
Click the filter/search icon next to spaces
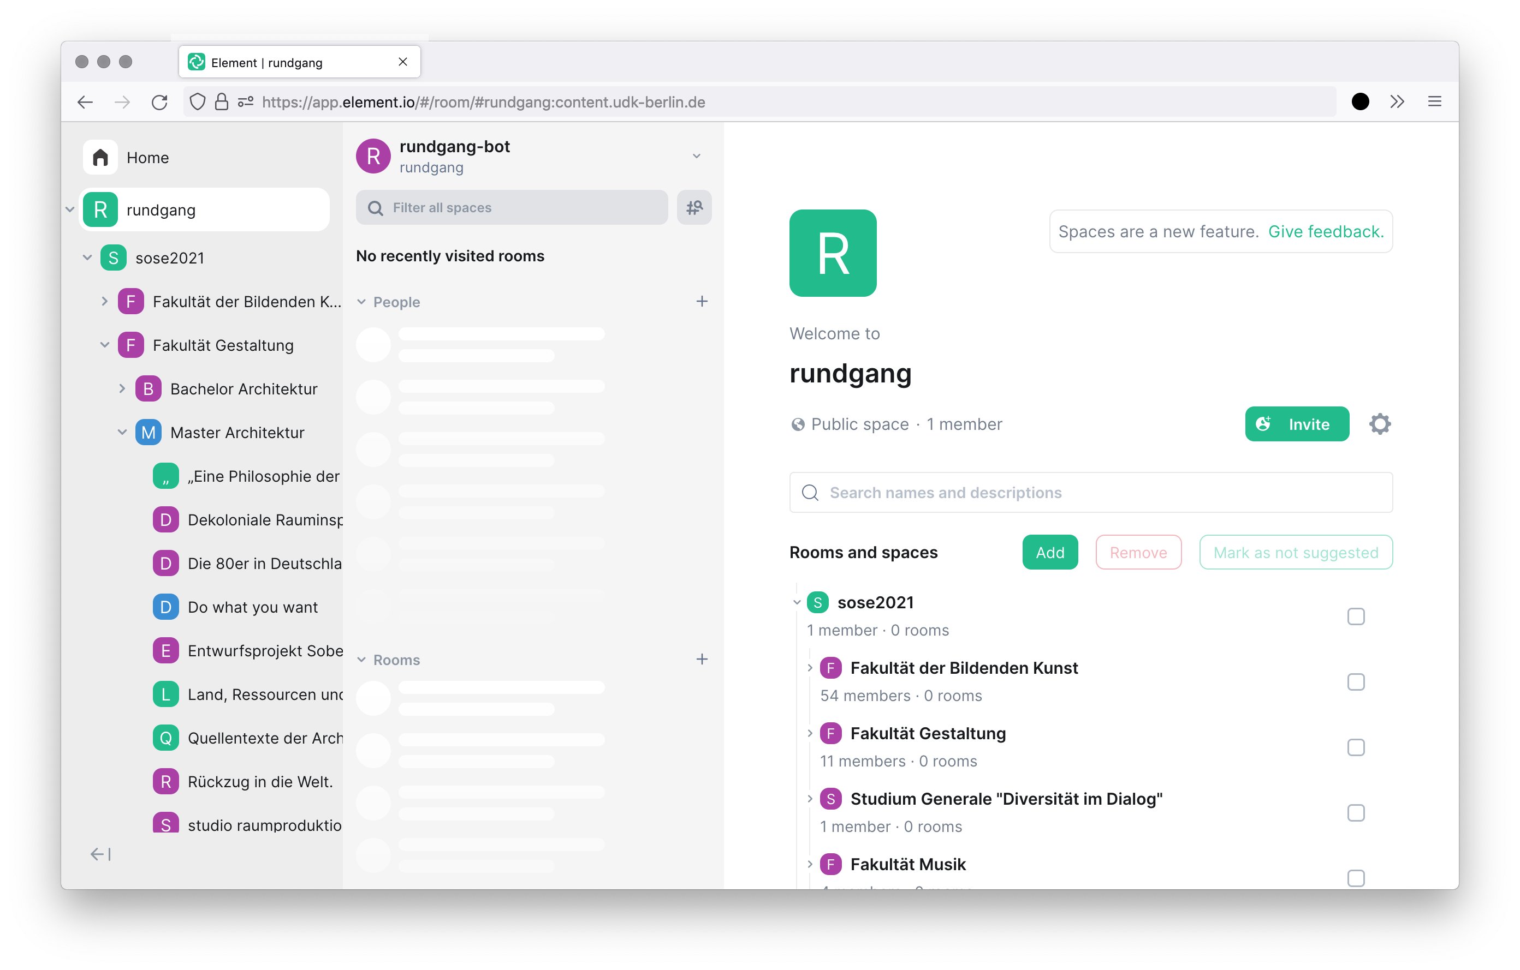[x=694, y=207]
